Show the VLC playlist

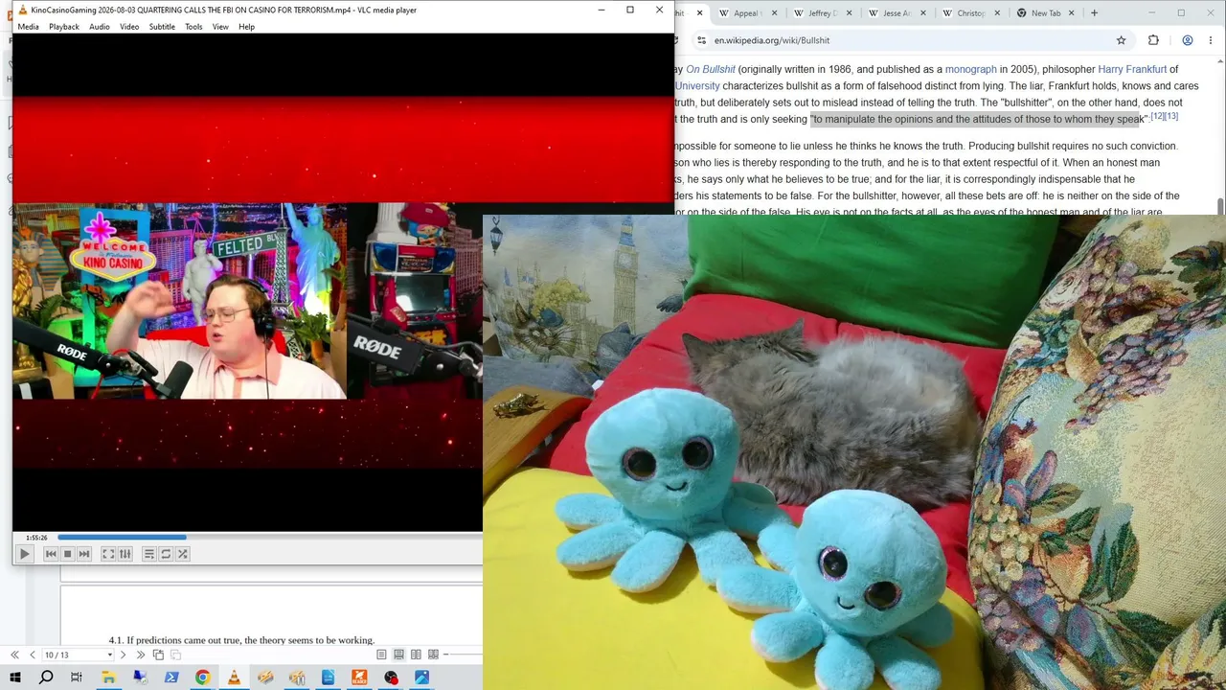click(x=148, y=554)
